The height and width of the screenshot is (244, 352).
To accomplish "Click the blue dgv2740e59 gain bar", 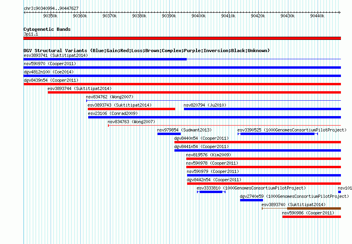I will click(252, 200).
